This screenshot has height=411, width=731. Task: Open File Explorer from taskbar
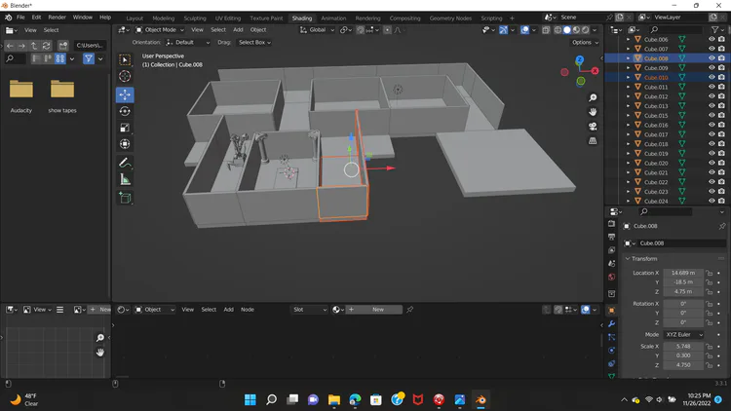(x=333, y=399)
